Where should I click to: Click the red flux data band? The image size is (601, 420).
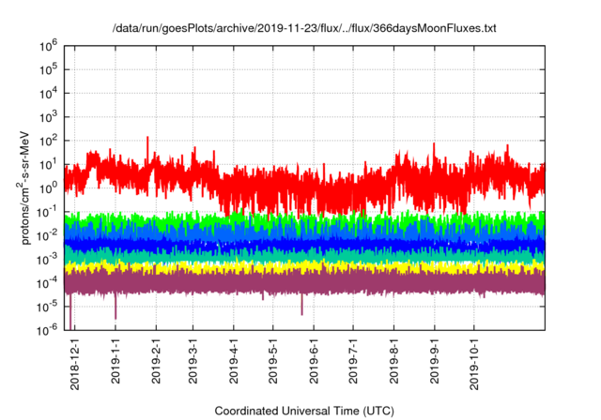tap(282, 183)
